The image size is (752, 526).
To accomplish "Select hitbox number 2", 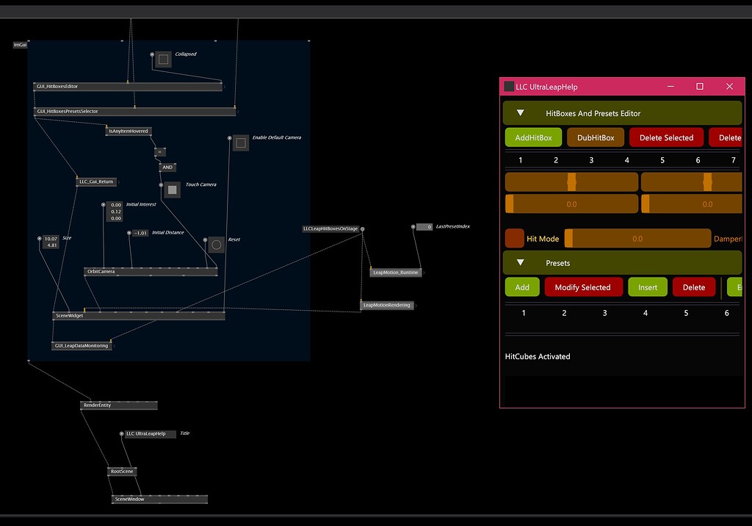I will click(x=556, y=160).
